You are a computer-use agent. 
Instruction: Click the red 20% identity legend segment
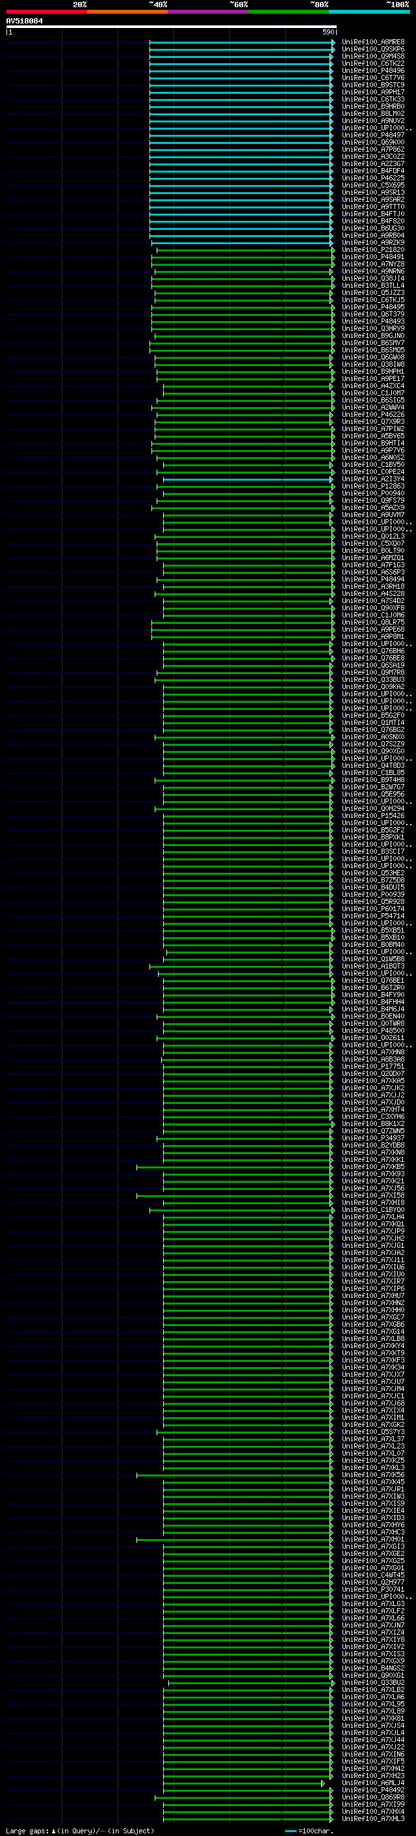tap(46, 12)
